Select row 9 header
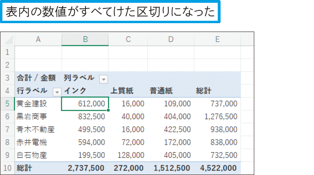314x175 pixels. pyautogui.click(x=7, y=155)
